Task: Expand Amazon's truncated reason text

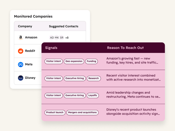Action: 132,60
